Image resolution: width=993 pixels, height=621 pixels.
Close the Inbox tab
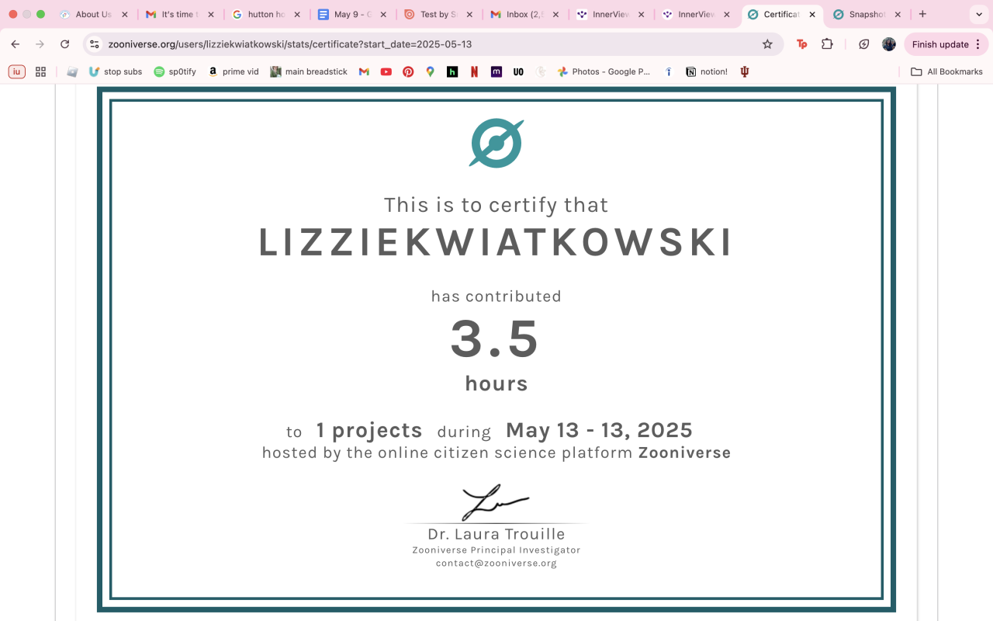pyautogui.click(x=555, y=14)
